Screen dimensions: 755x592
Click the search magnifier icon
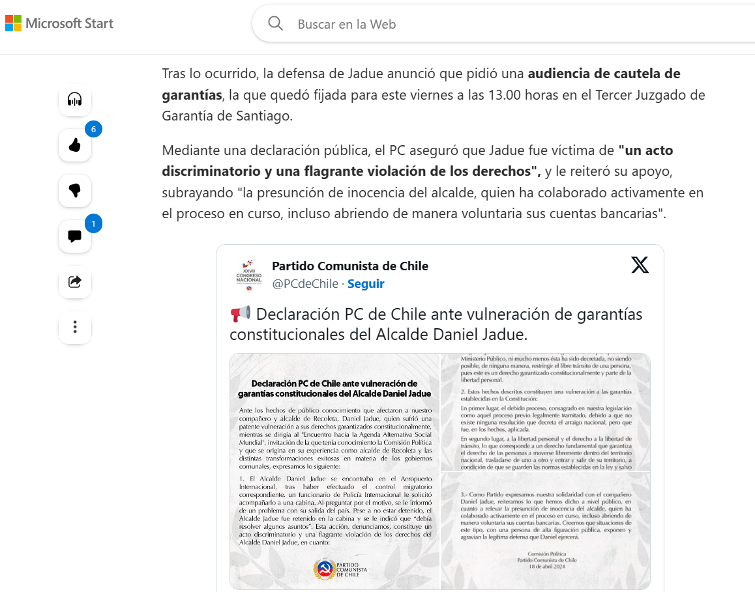[275, 23]
